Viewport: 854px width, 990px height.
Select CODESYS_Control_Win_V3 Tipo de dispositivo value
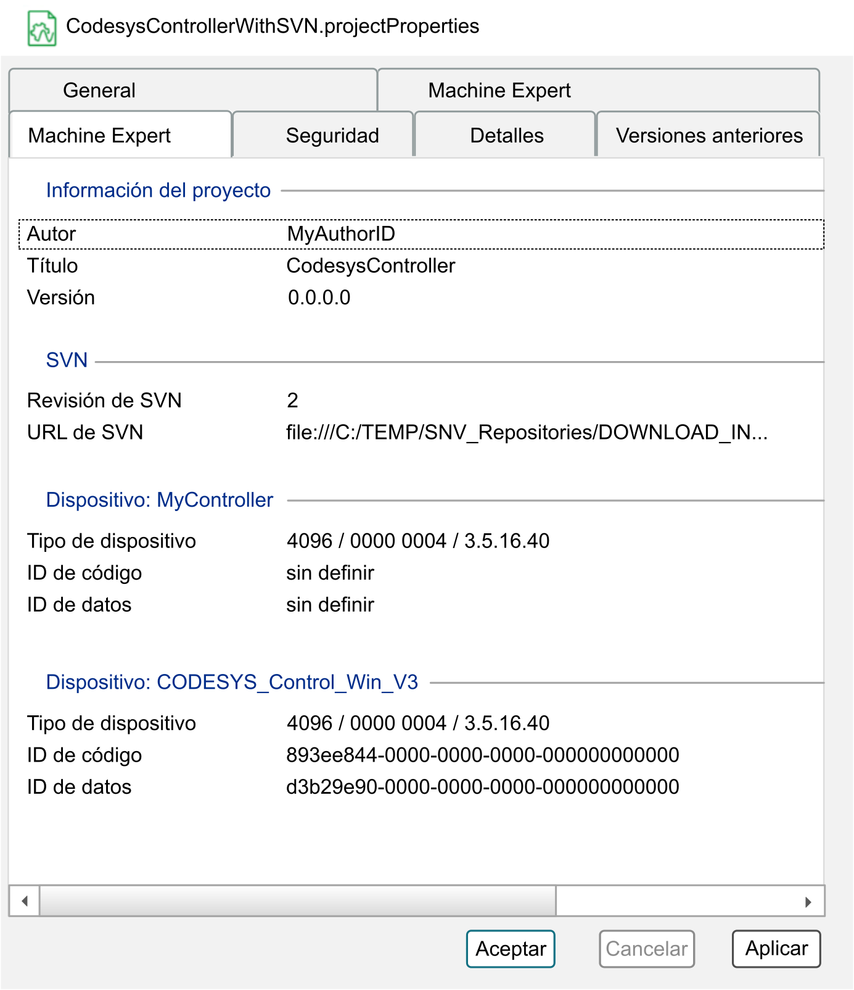(417, 723)
